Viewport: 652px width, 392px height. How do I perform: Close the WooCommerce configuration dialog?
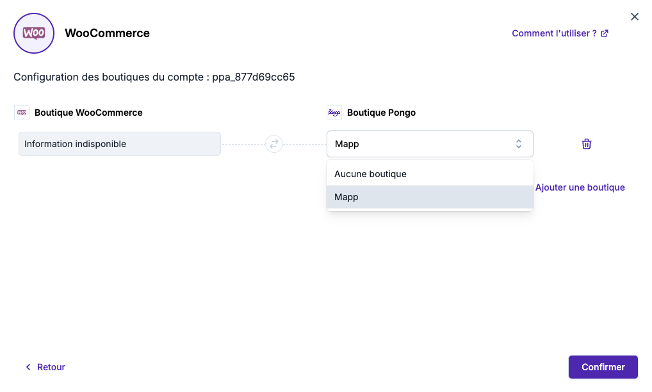click(634, 17)
